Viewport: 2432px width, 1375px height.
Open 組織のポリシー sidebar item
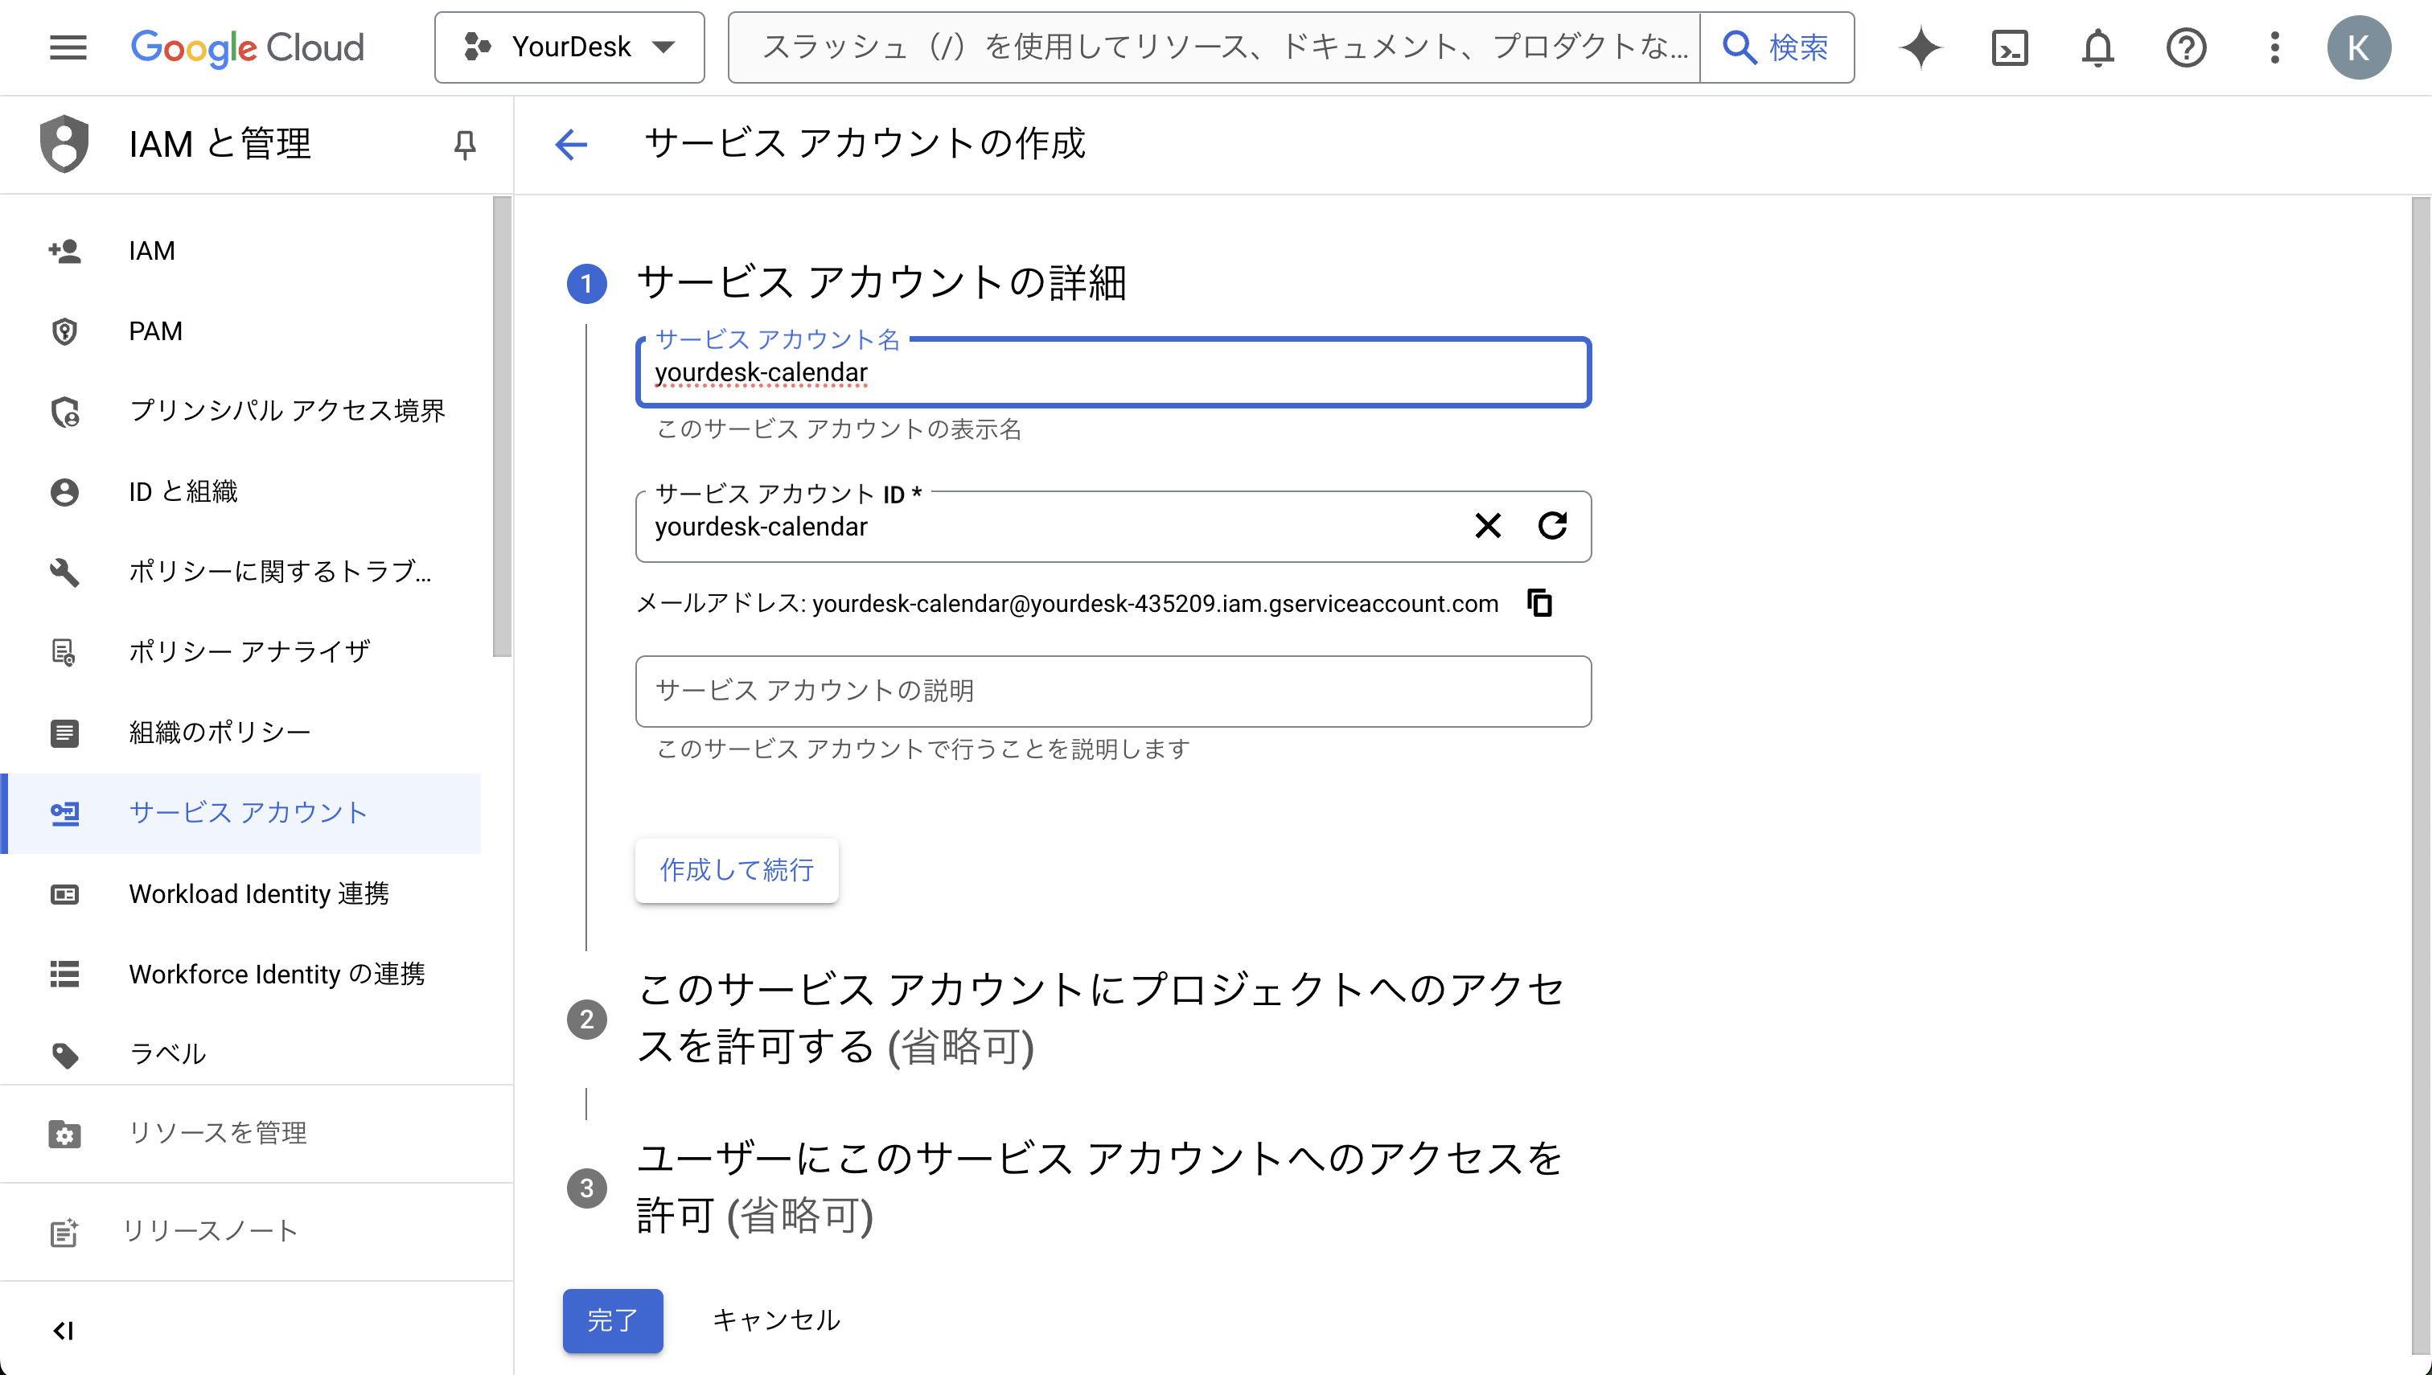click(x=242, y=733)
